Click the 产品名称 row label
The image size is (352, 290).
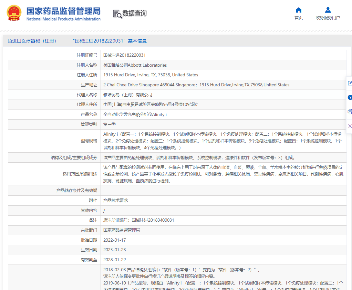tap(89, 114)
